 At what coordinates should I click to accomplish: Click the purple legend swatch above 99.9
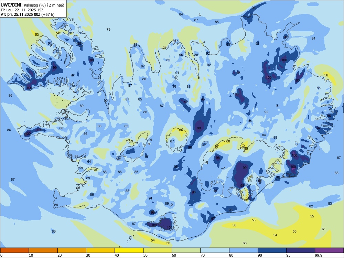[x=329, y=250]
